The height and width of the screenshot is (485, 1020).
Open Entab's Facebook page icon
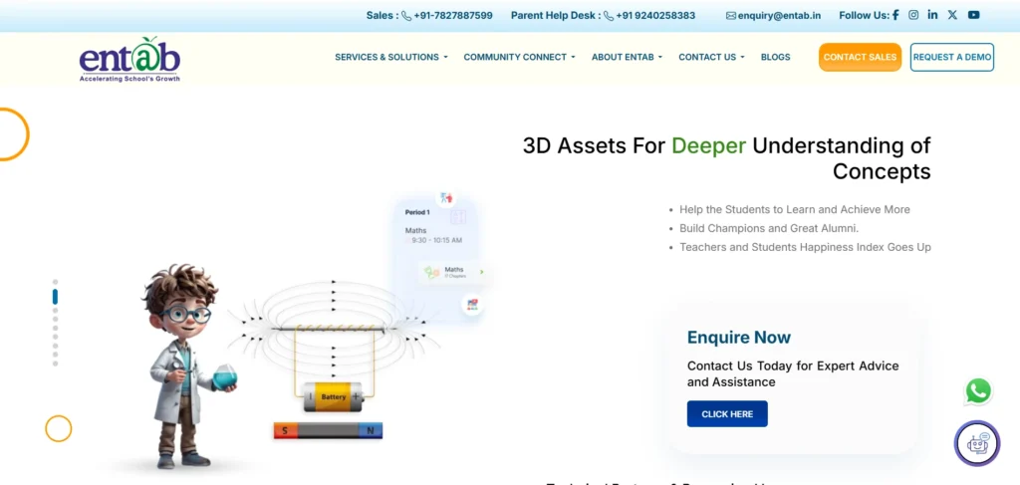(x=895, y=15)
